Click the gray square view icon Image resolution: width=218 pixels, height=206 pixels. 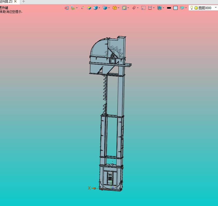pyautogui.click(x=143, y=8)
